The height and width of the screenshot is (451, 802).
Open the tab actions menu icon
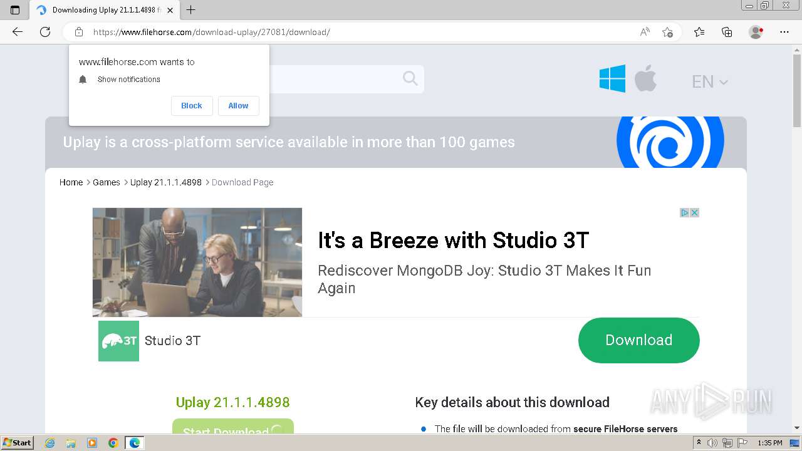point(15,10)
